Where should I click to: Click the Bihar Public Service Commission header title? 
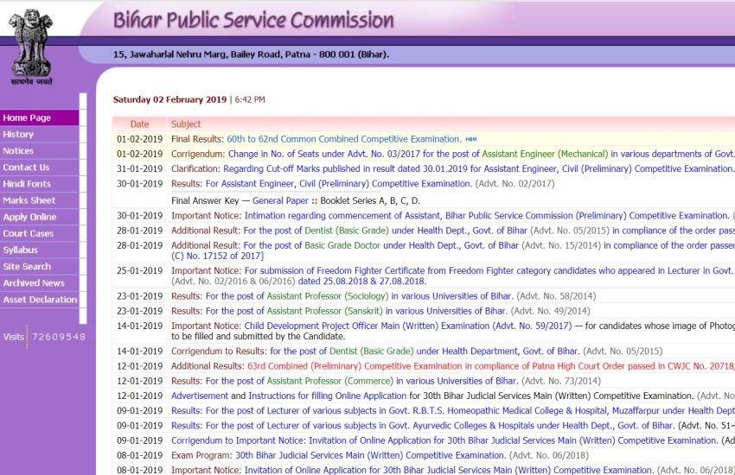pyautogui.click(x=253, y=20)
